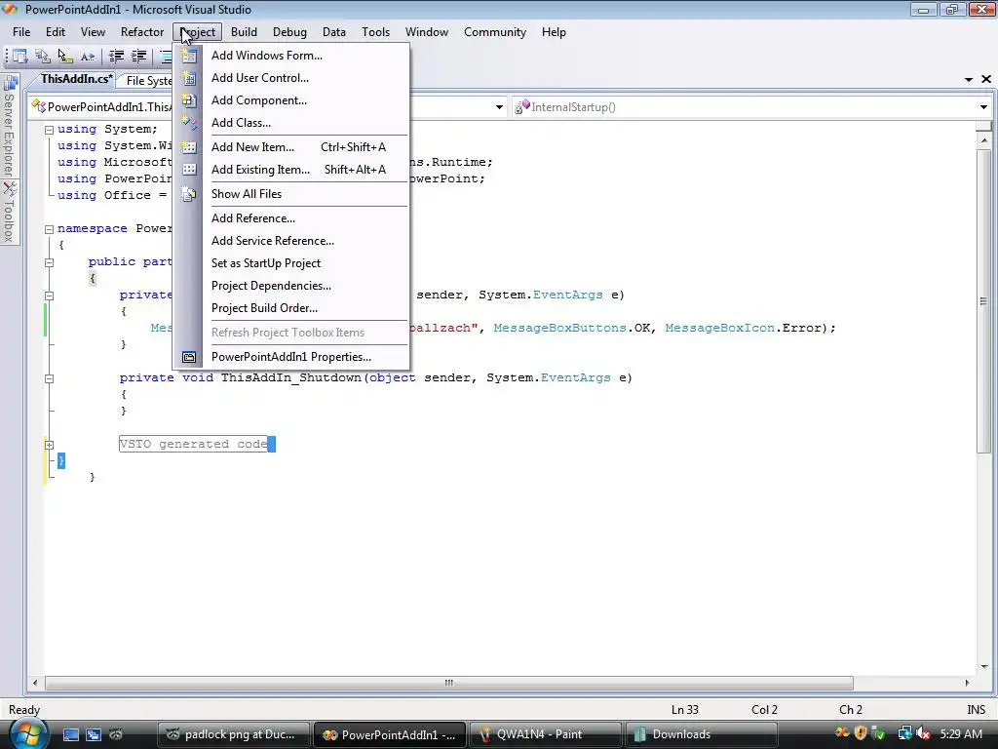Choose Add New Item menu item
This screenshot has height=749, width=998.
point(290,147)
